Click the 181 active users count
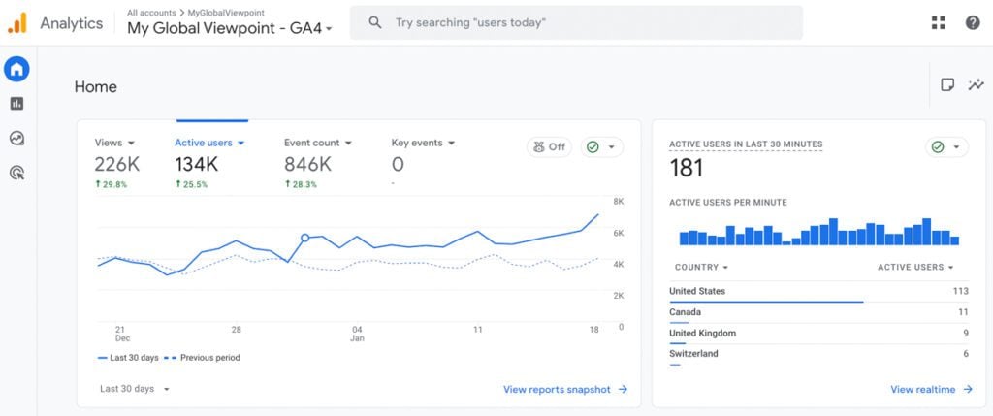 pos(687,169)
